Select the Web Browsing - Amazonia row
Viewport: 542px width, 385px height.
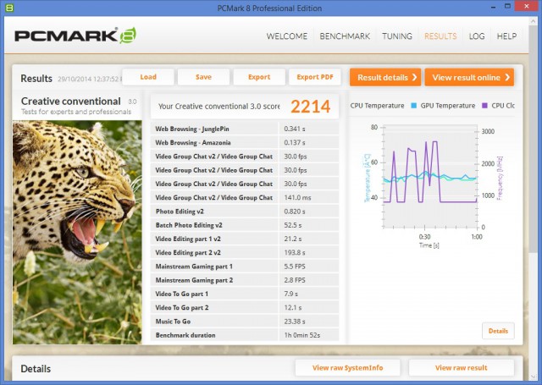point(245,142)
